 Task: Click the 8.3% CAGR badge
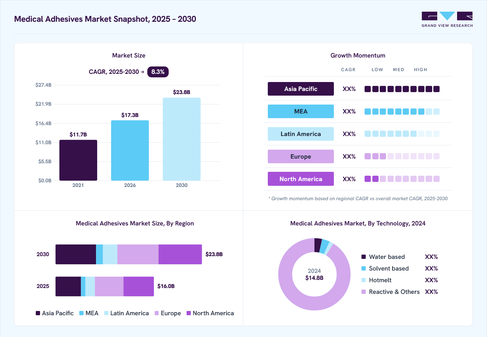pos(158,72)
